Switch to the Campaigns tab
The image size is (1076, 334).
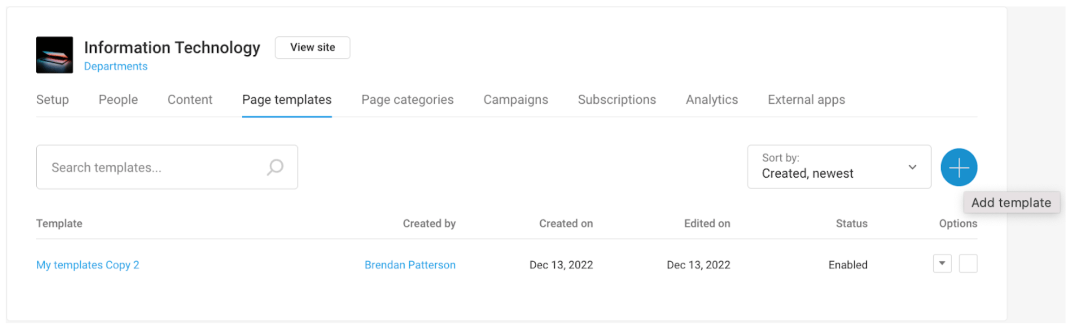[x=516, y=100]
